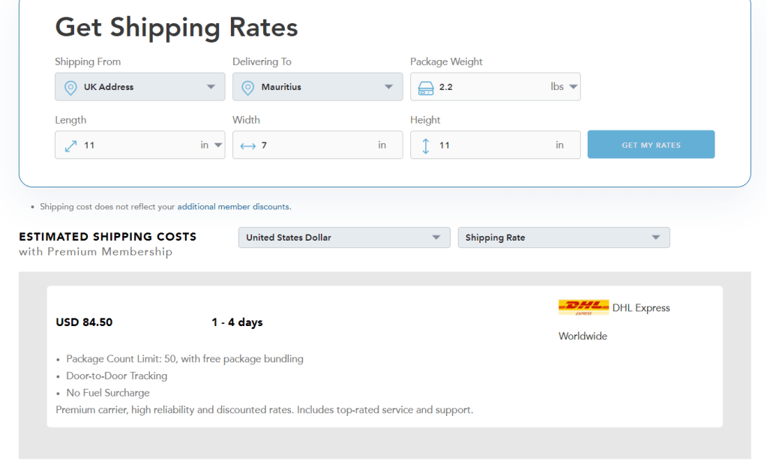Click into the Length value field
767x467 pixels.
tap(135, 145)
